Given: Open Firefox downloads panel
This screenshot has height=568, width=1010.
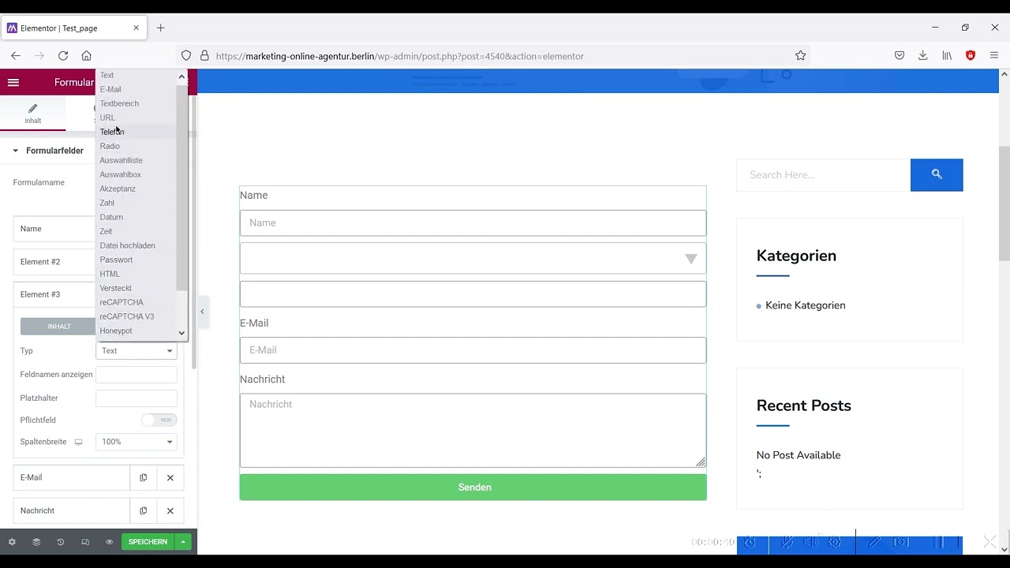Looking at the screenshot, I should pyautogui.click(x=923, y=56).
